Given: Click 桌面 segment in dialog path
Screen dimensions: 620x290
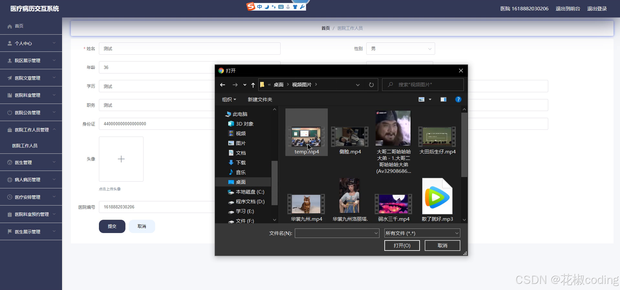Looking at the screenshot, I should click(278, 85).
